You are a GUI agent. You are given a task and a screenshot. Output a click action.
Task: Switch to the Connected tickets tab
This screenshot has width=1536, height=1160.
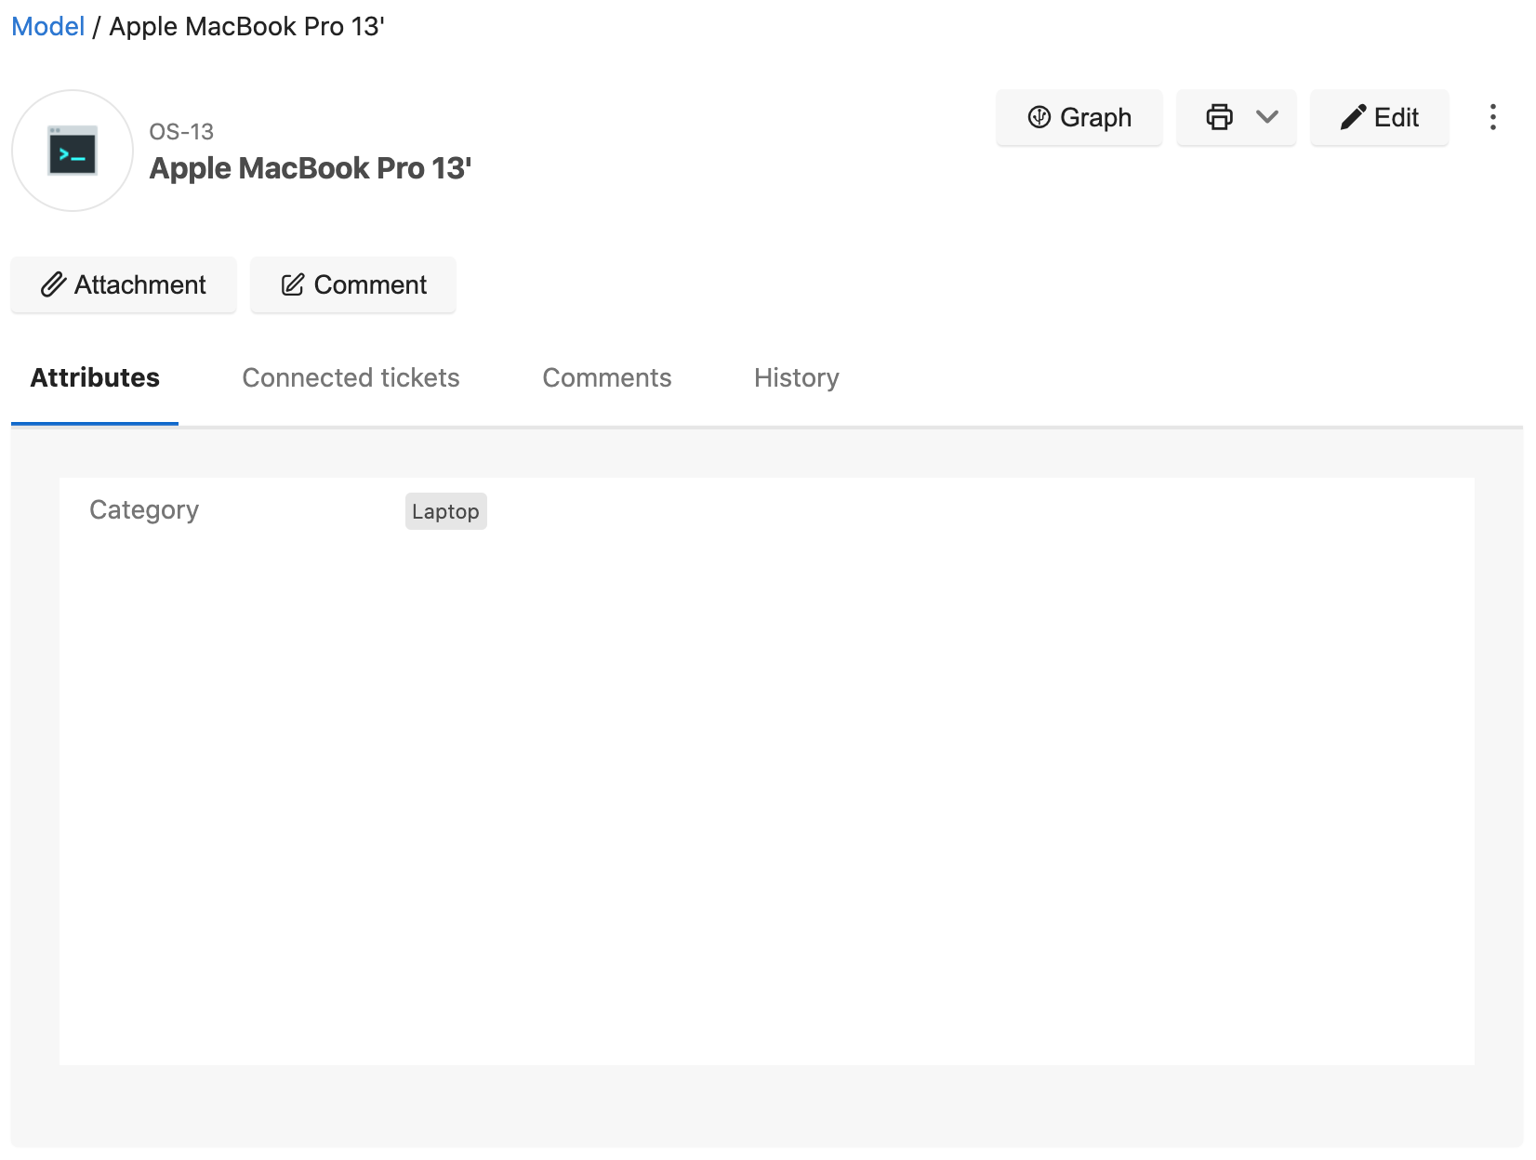click(351, 377)
